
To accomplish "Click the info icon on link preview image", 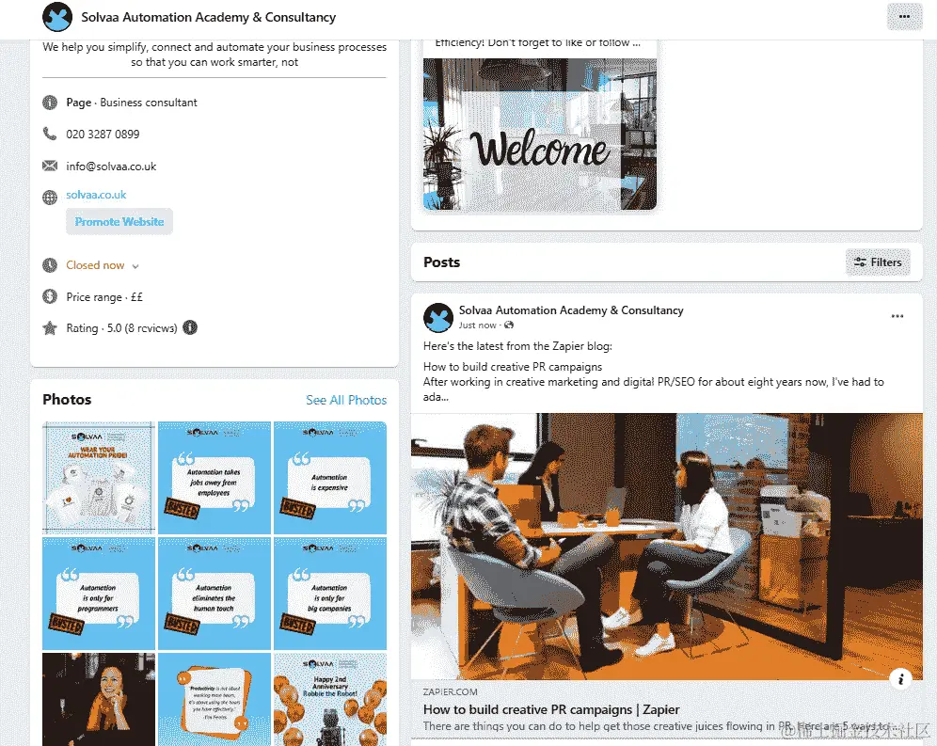I will point(900,678).
